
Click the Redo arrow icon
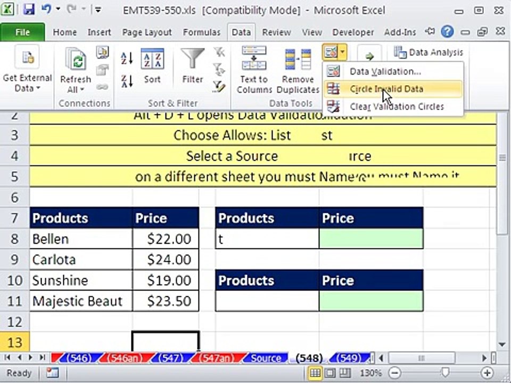click(x=71, y=9)
